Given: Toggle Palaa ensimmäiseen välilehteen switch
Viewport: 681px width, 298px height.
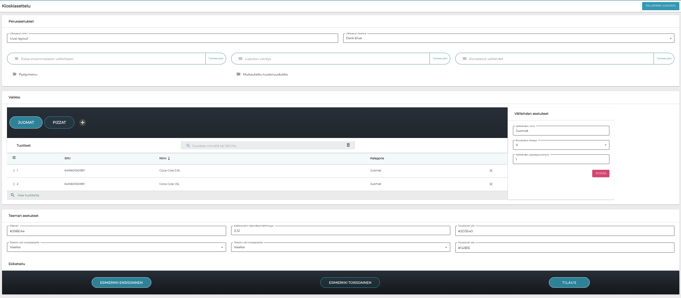Looking at the screenshot, I should (16, 59).
